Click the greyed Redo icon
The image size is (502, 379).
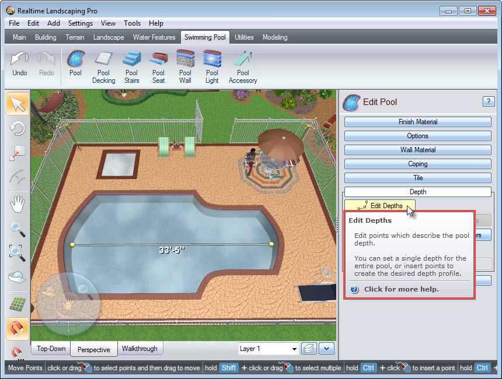pos(47,64)
